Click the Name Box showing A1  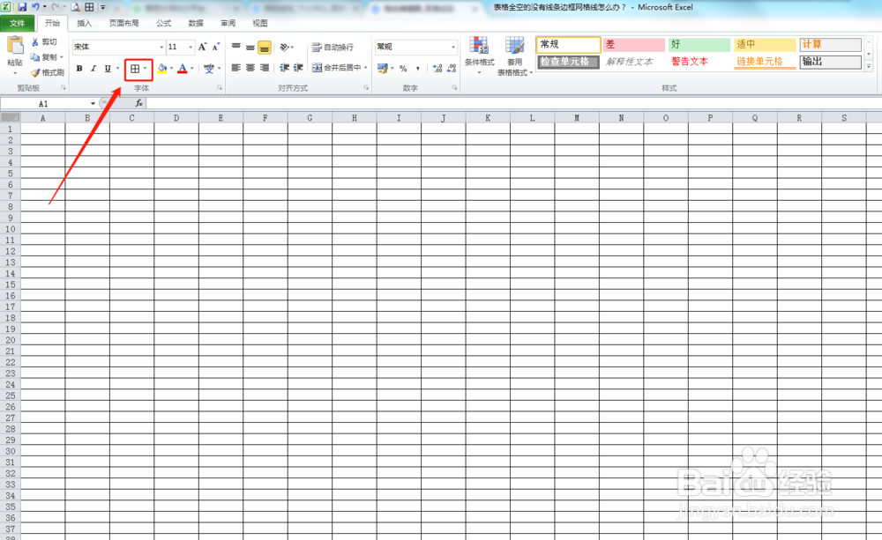point(44,103)
